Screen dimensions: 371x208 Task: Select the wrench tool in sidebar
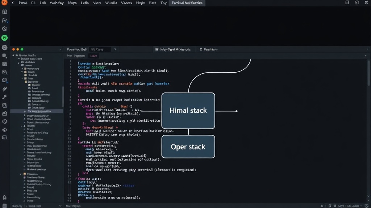(4, 97)
